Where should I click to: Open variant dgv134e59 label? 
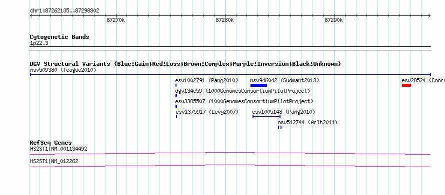242,91
